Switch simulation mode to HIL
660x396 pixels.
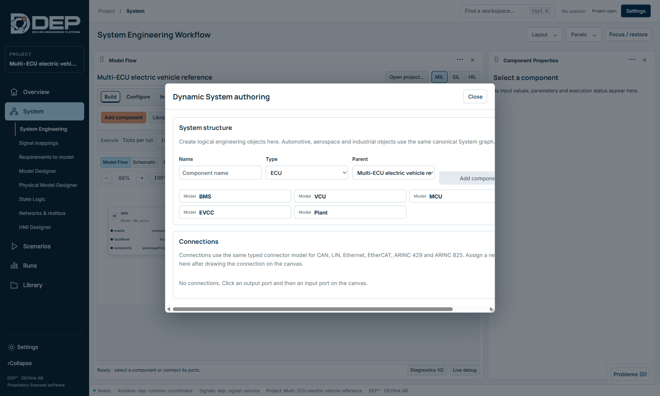coord(472,77)
